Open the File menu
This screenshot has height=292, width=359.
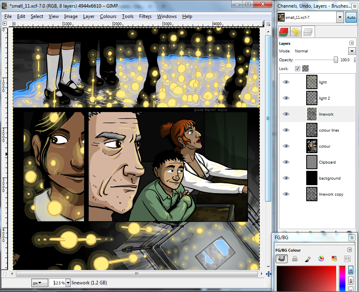pos(8,16)
